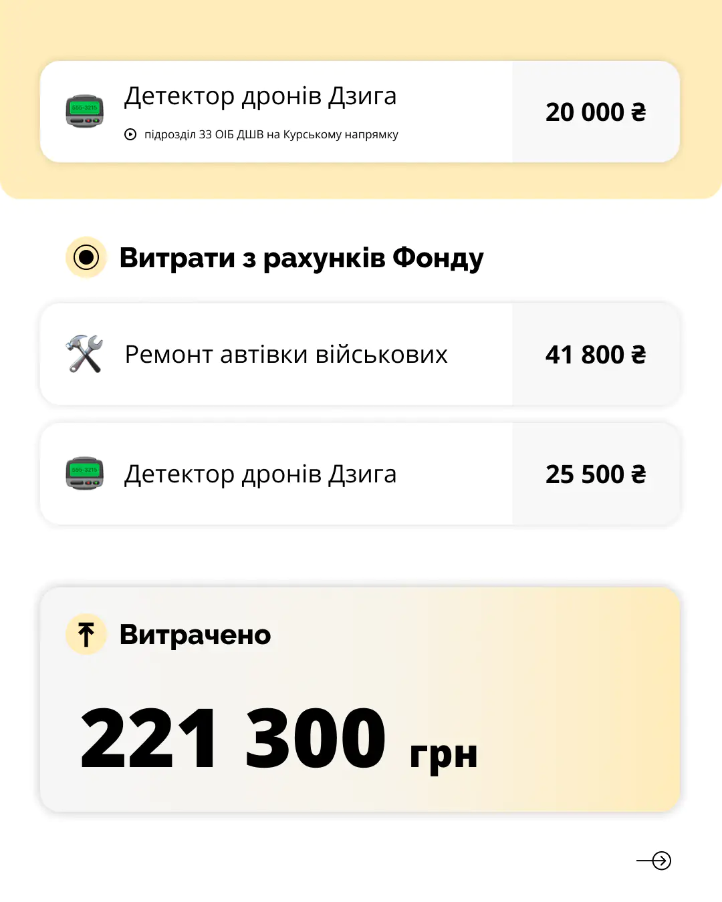The width and height of the screenshot is (722, 902).
Task: Click the 221 300 total spent figure
Action: point(233,738)
